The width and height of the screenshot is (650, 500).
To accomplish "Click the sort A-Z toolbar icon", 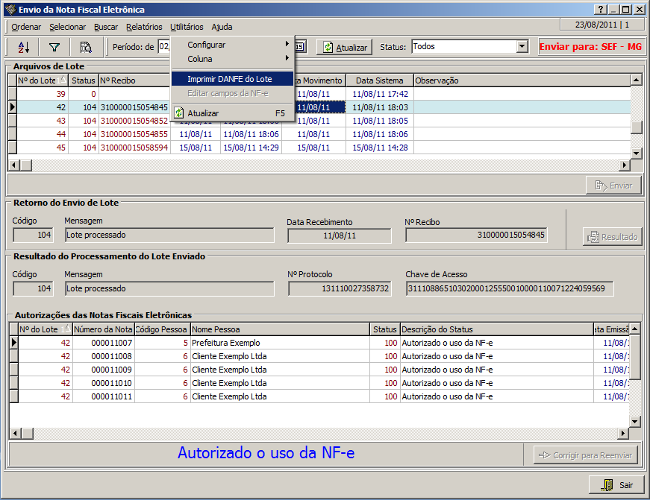I will [23, 47].
